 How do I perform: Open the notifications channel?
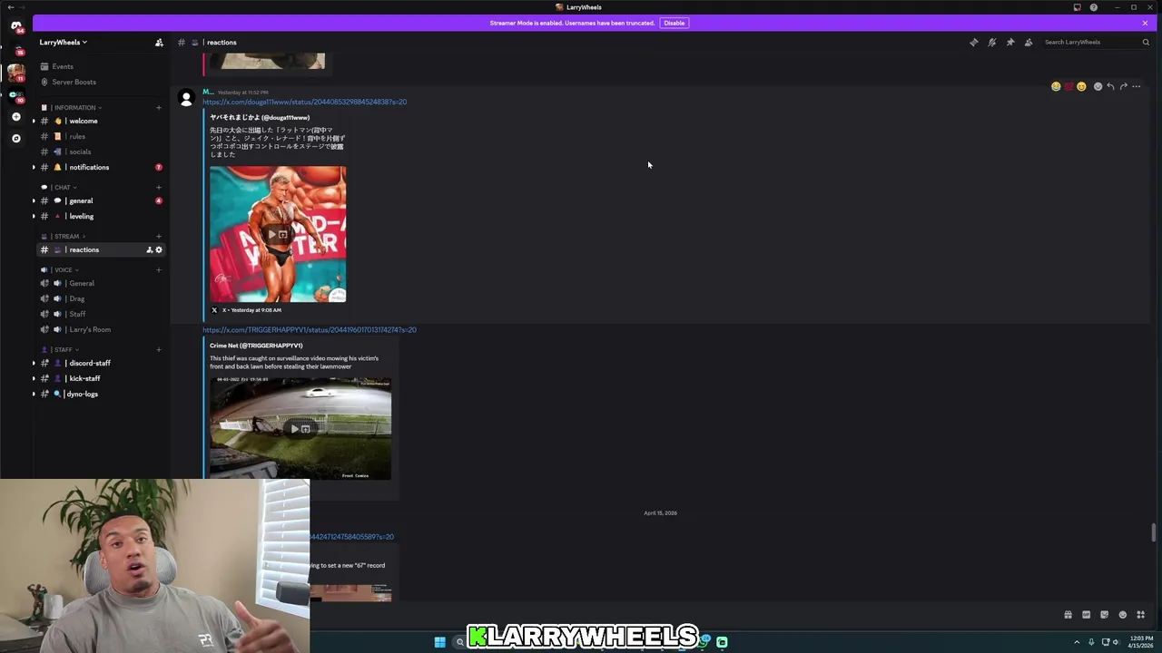[89, 167]
